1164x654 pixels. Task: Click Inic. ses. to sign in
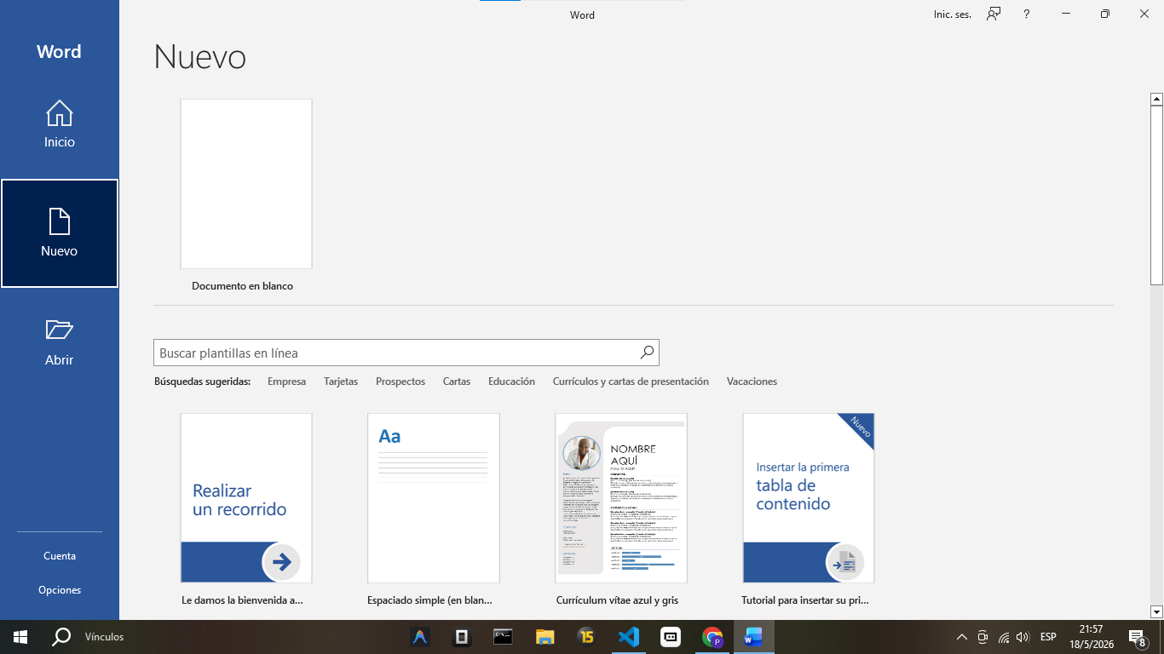[x=953, y=14]
